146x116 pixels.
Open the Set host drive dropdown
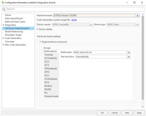point(129,57)
